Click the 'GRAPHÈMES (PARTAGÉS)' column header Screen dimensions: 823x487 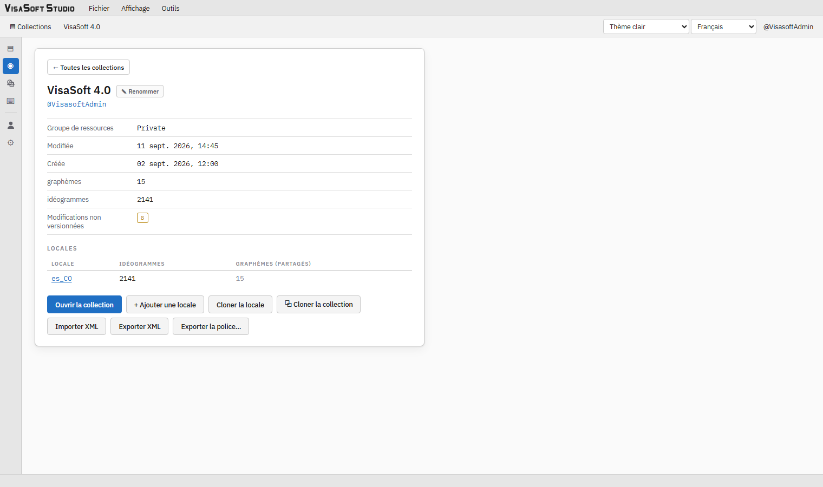click(273, 264)
